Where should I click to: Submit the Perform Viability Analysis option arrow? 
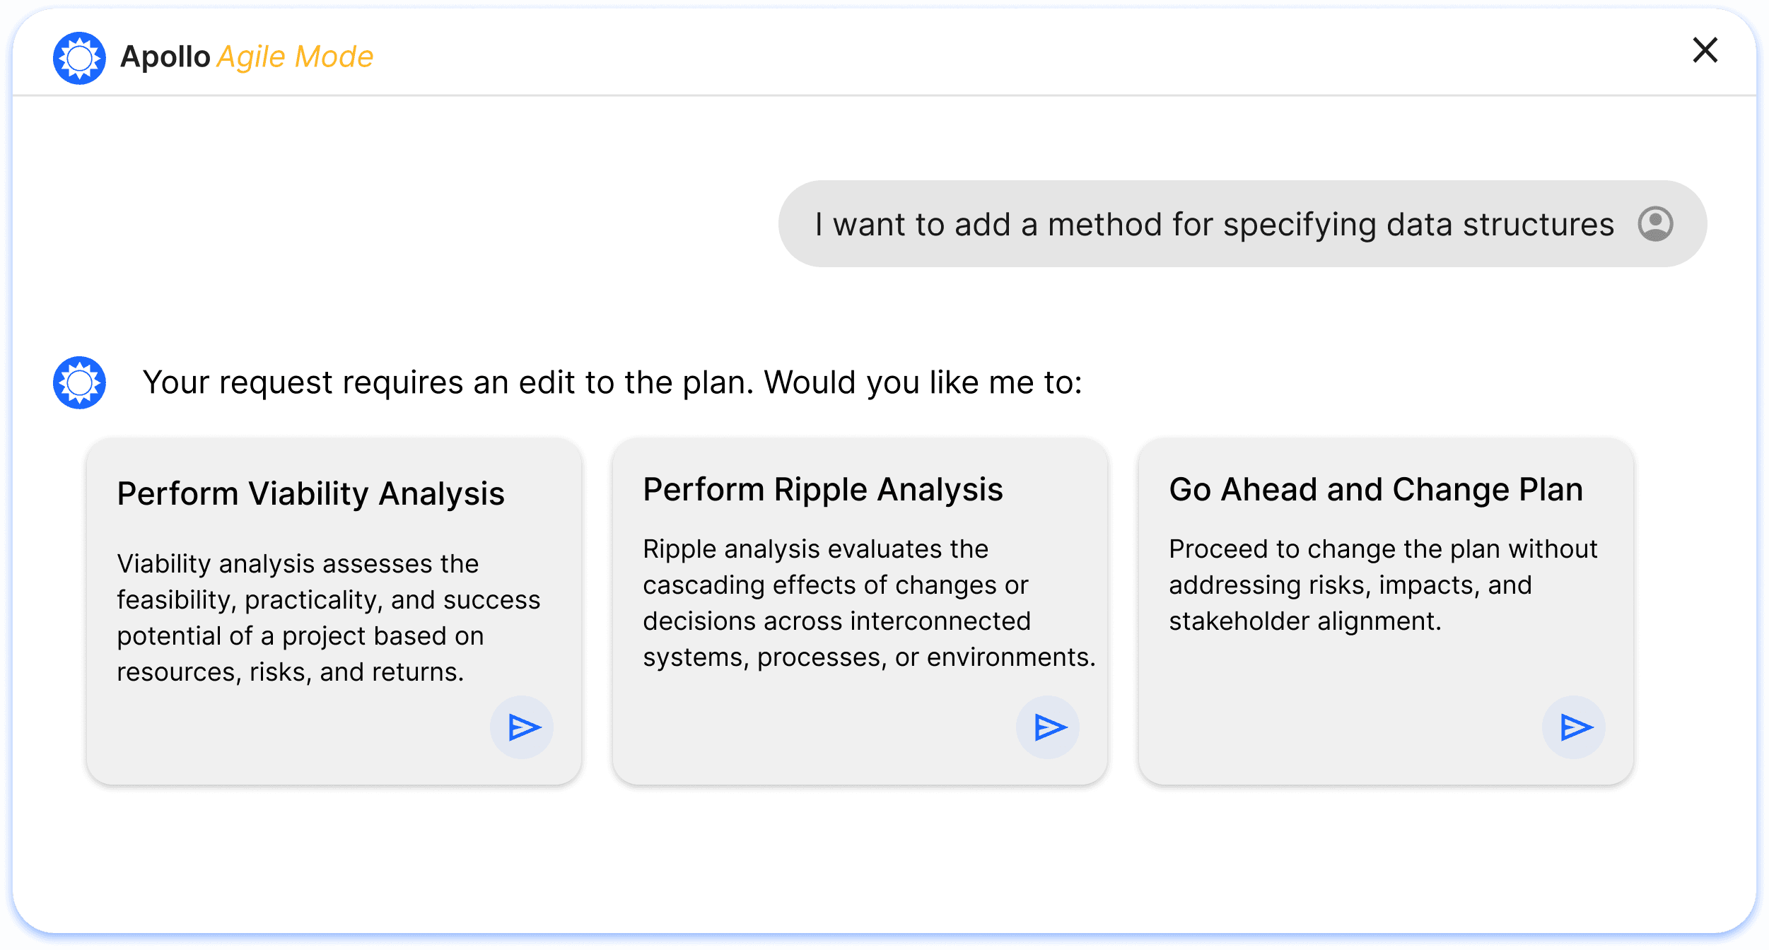coord(522,727)
